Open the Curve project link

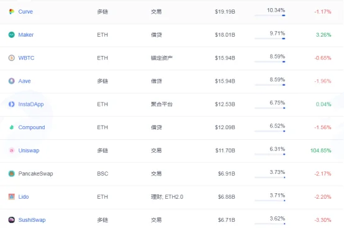tap(25, 12)
